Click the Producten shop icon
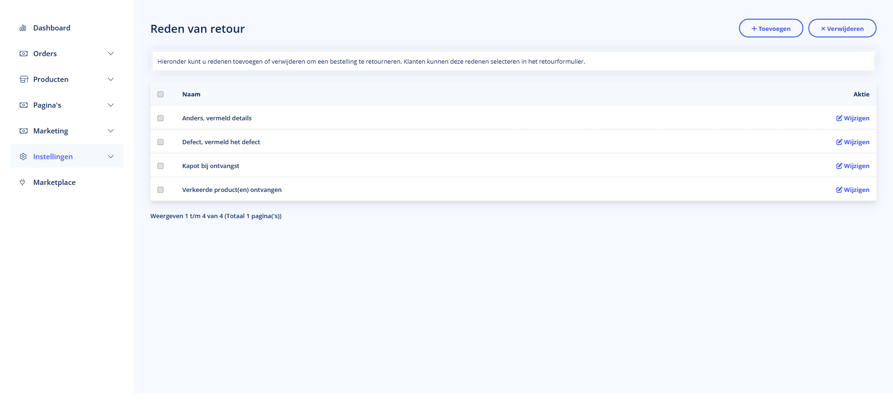The width and height of the screenshot is (893, 404). tap(23, 80)
